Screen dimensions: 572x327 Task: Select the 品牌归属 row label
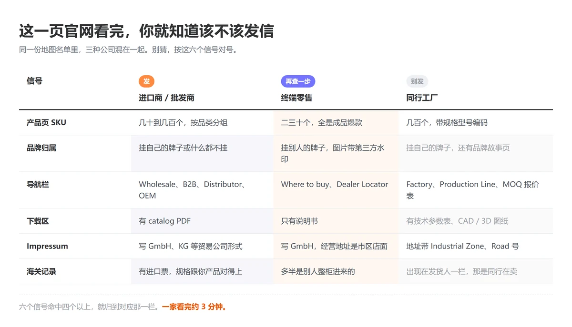click(x=41, y=148)
